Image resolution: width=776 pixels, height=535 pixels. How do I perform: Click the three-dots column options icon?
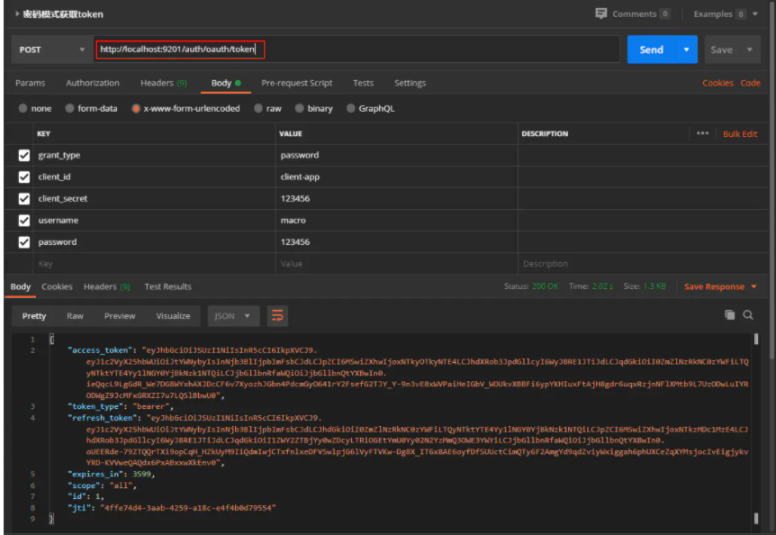click(702, 133)
